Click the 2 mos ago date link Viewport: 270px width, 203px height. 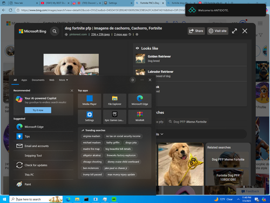[120, 35]
